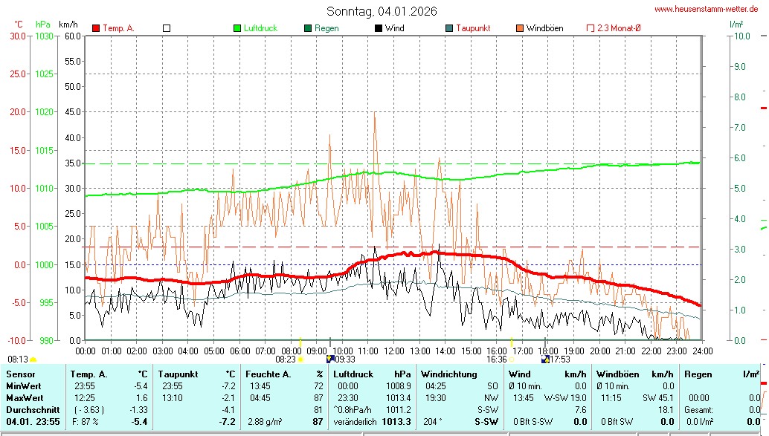
Task: Select the Windrichtung column header
Action: [448, 374]
